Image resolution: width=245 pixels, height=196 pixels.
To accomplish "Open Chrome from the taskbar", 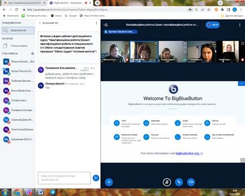I will [x=17, y=192].
